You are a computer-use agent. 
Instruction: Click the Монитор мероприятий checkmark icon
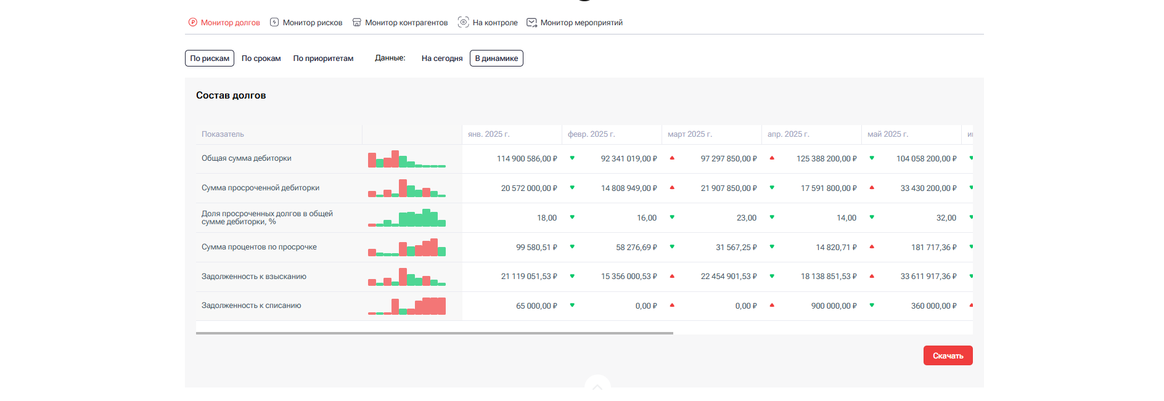[x=531, y=22]
